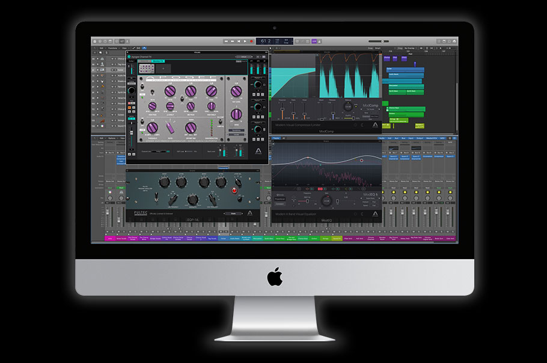Select the Guitar track header
The image size is (547, 363).
click(x=108, y=70)
